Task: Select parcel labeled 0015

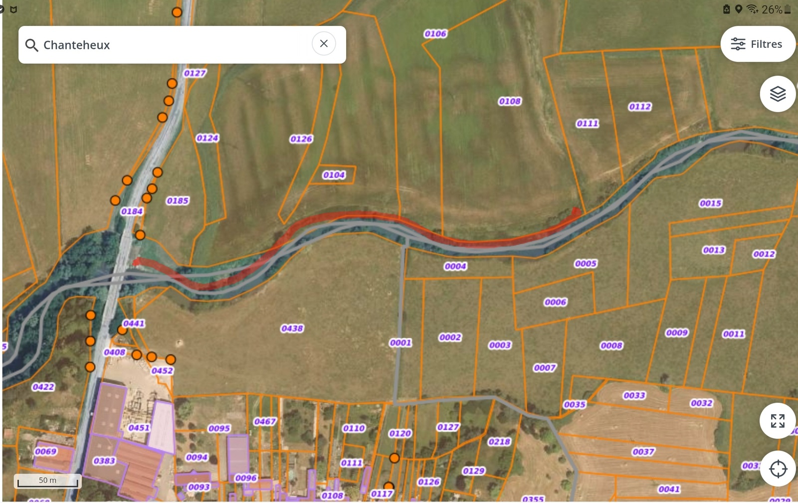Action: tap(710, 203)
